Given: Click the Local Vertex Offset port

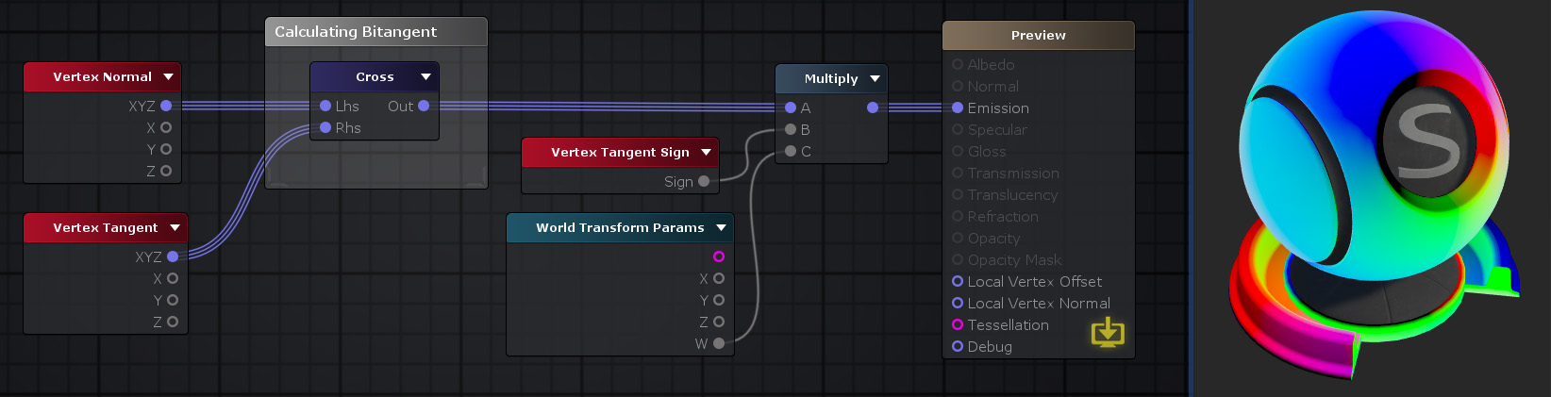Looking at the screenshot, I should [x=958, y=281].
